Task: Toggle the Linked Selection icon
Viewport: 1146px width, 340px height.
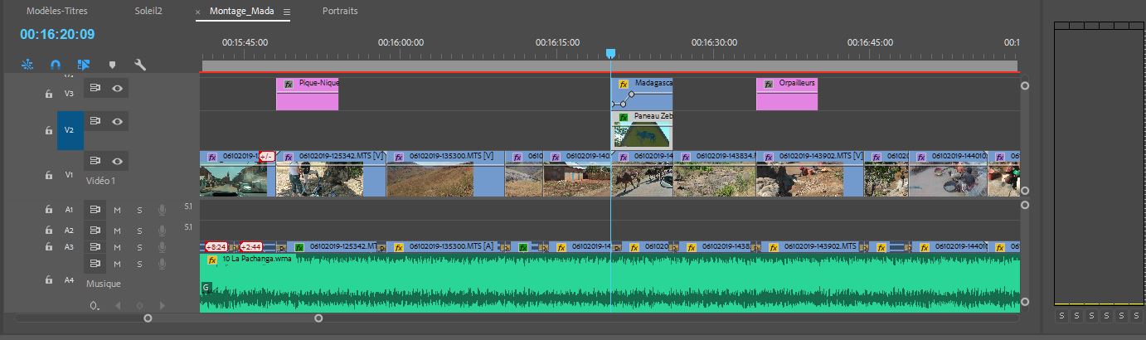Action: coord(84,64)
